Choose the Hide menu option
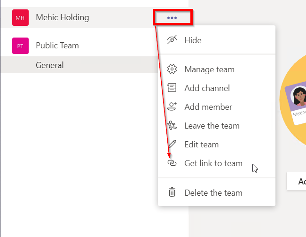The width and height of the screenshot is (306, 237). click(193, 40)
